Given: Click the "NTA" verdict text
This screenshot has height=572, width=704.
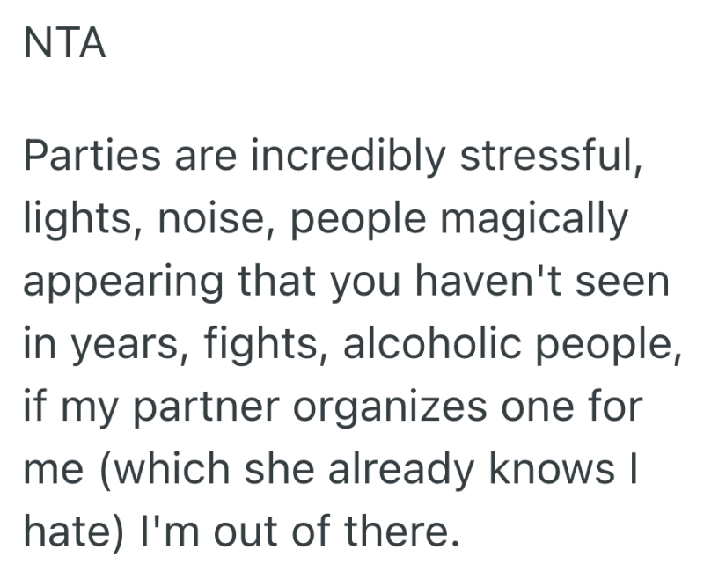Looking at the screenshot, I should 65,42.
